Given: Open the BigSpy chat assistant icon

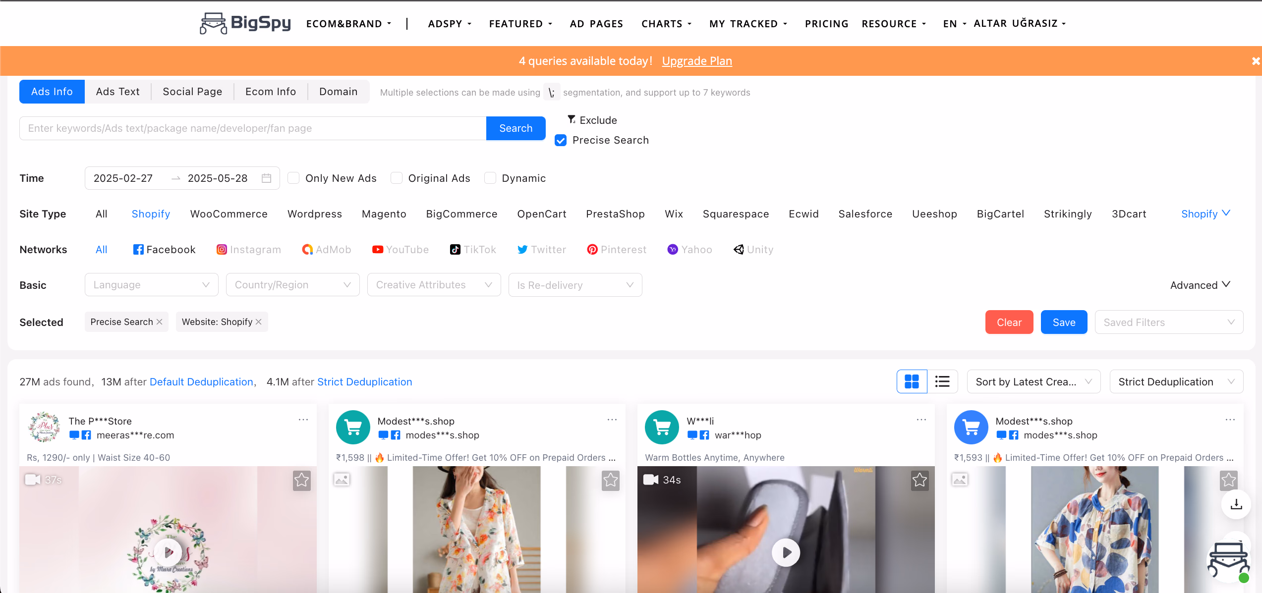Looking at the screenshot, I should tap(1229, 561).
